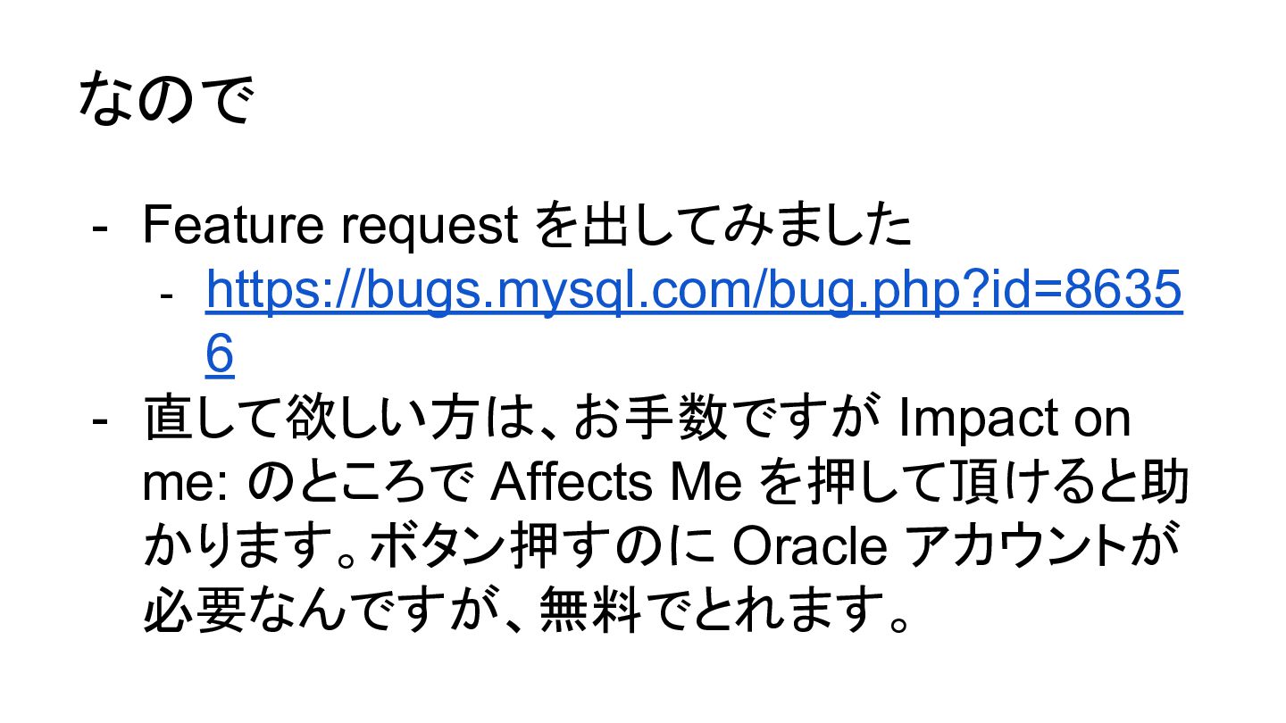
Task: Click the "かります。" text
Action: [x=248, y=547]
